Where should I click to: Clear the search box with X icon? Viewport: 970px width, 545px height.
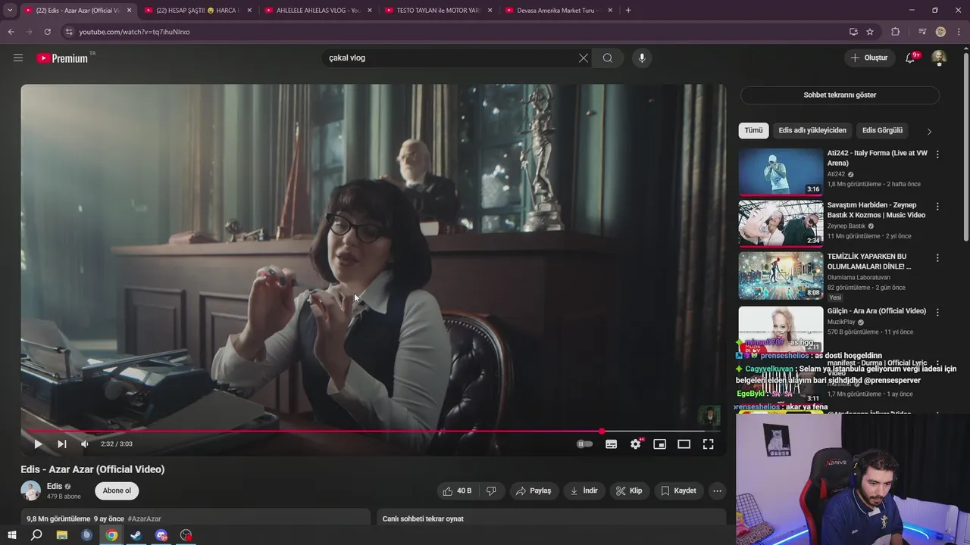tap(584, 58)
